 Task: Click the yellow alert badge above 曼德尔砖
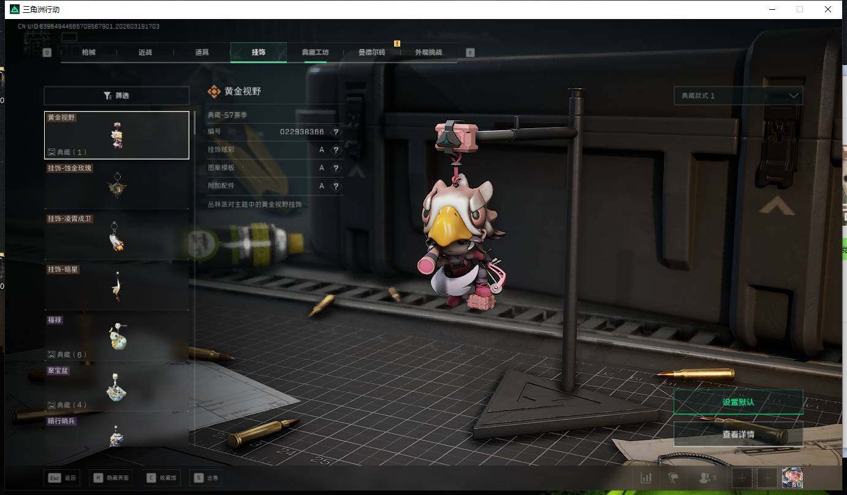pos(397,44)
